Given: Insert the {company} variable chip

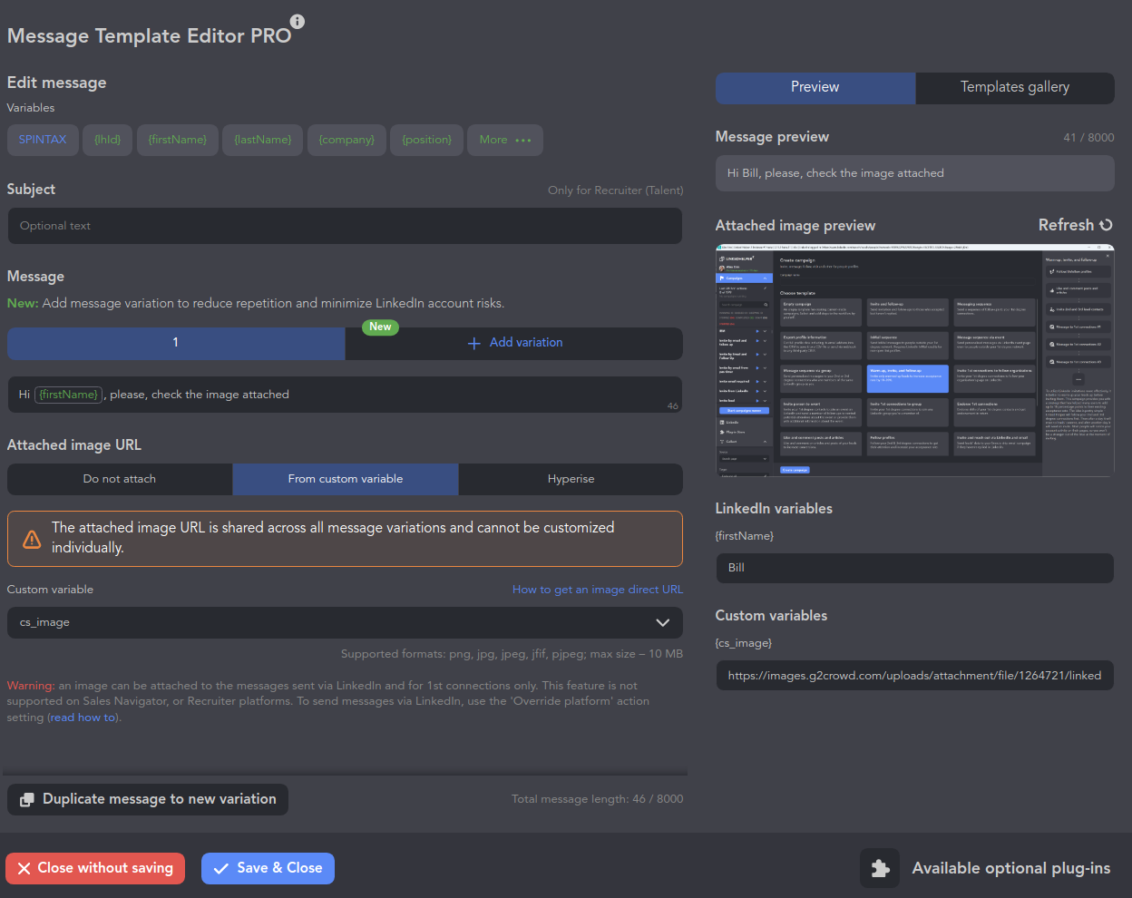Looking at the screenshot, I should [346, 140].
